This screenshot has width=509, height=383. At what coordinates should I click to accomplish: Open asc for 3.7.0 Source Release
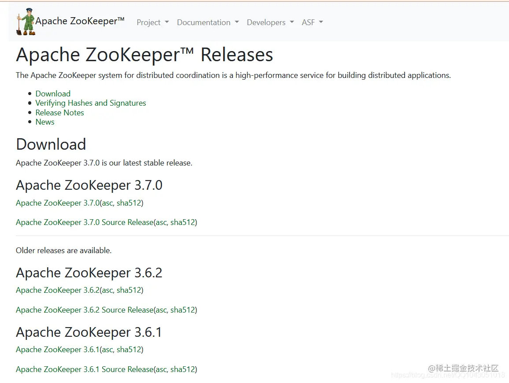coord(161,222)
